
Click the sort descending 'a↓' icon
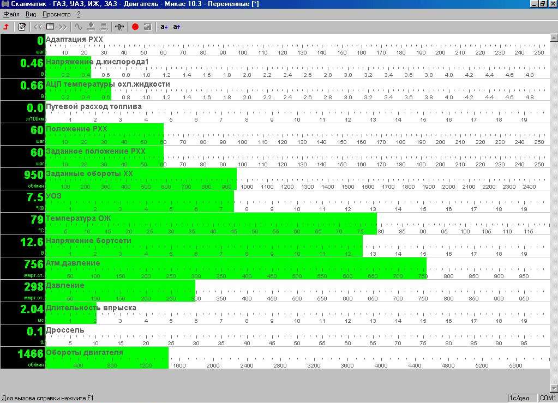pyautogui.click(x=164, y=26)
